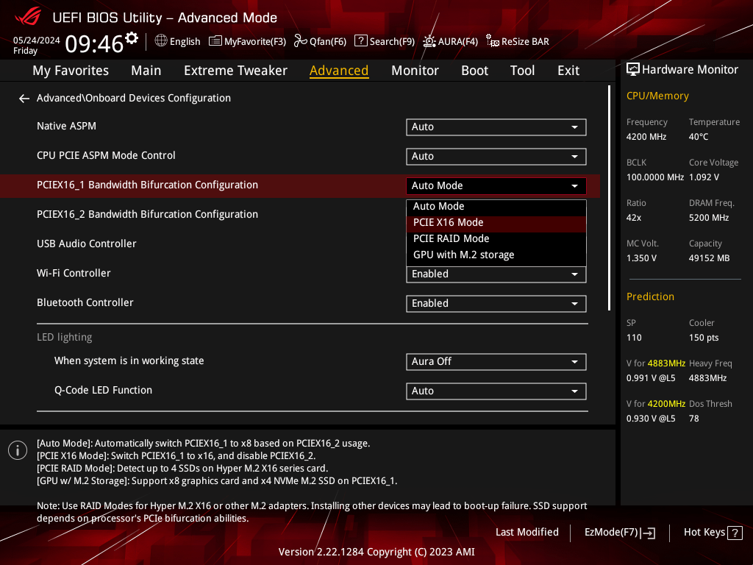The height and width of the screenshot is (565, 753).
Task: Select GPU with M.2 storage option
Action: pyautogui.click(x=496, y=255)
